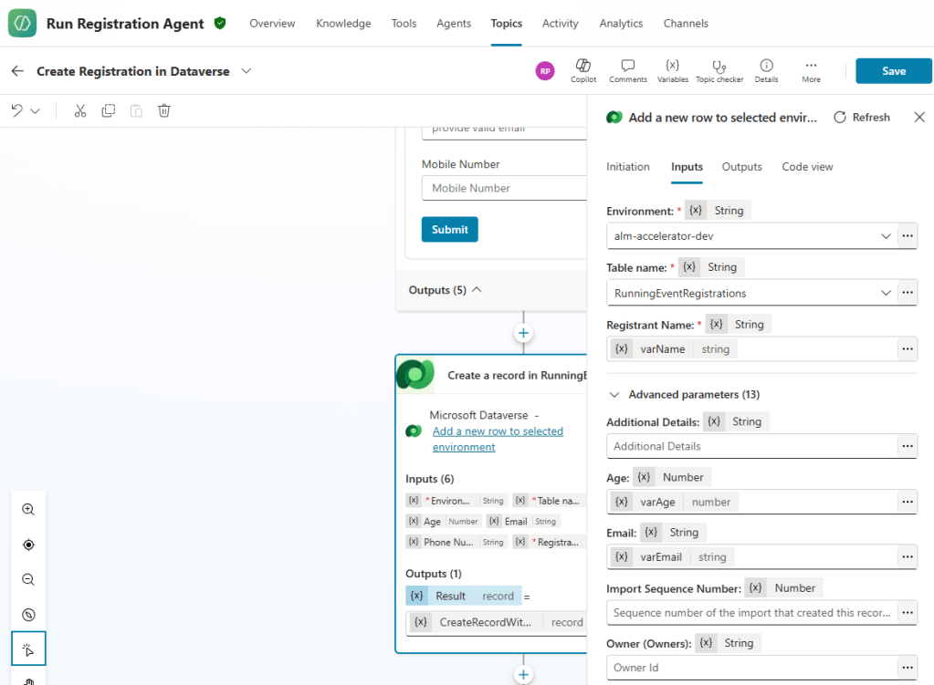Click the cut icon in the toolbar

(80, 110)
